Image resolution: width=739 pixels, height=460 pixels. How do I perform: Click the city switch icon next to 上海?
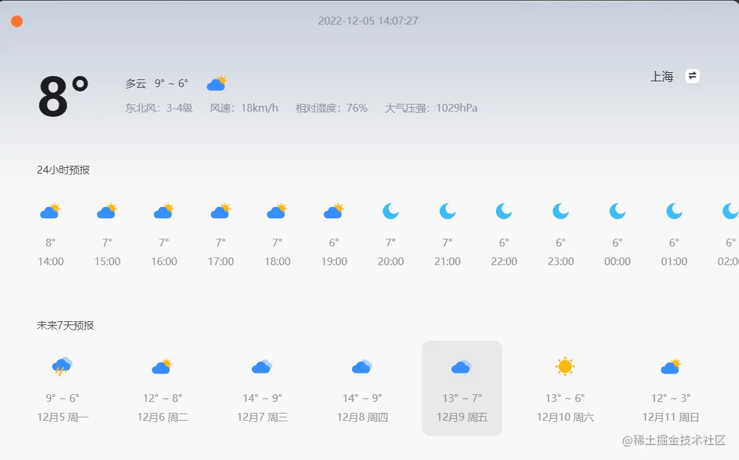tap(692, 75)
